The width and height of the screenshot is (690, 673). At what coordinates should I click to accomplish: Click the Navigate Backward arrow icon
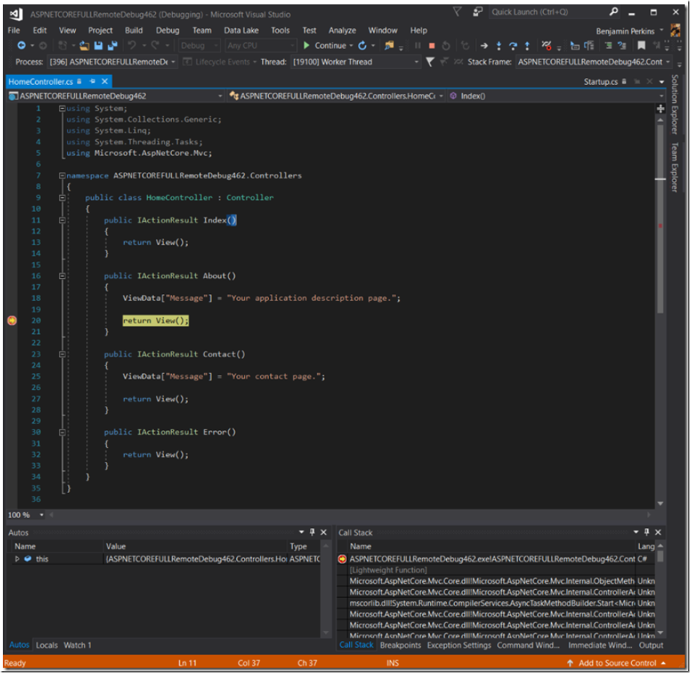[21, 45]
